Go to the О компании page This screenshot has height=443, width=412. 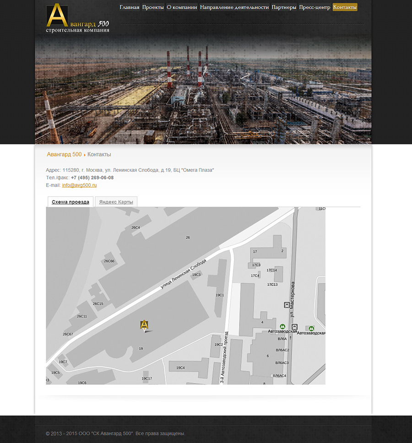tap(182, 7)
